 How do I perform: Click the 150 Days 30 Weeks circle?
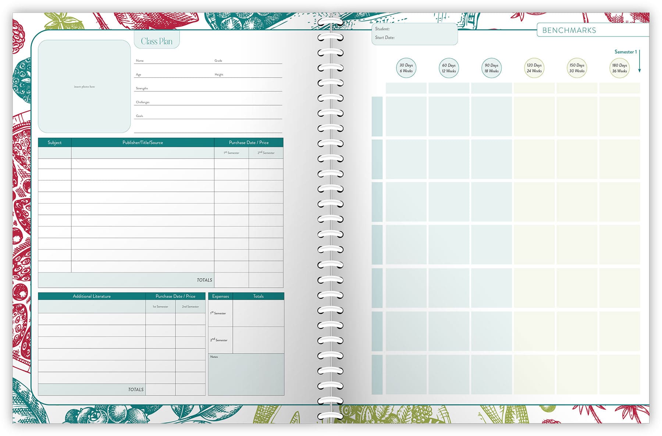[x=577, y=68]
